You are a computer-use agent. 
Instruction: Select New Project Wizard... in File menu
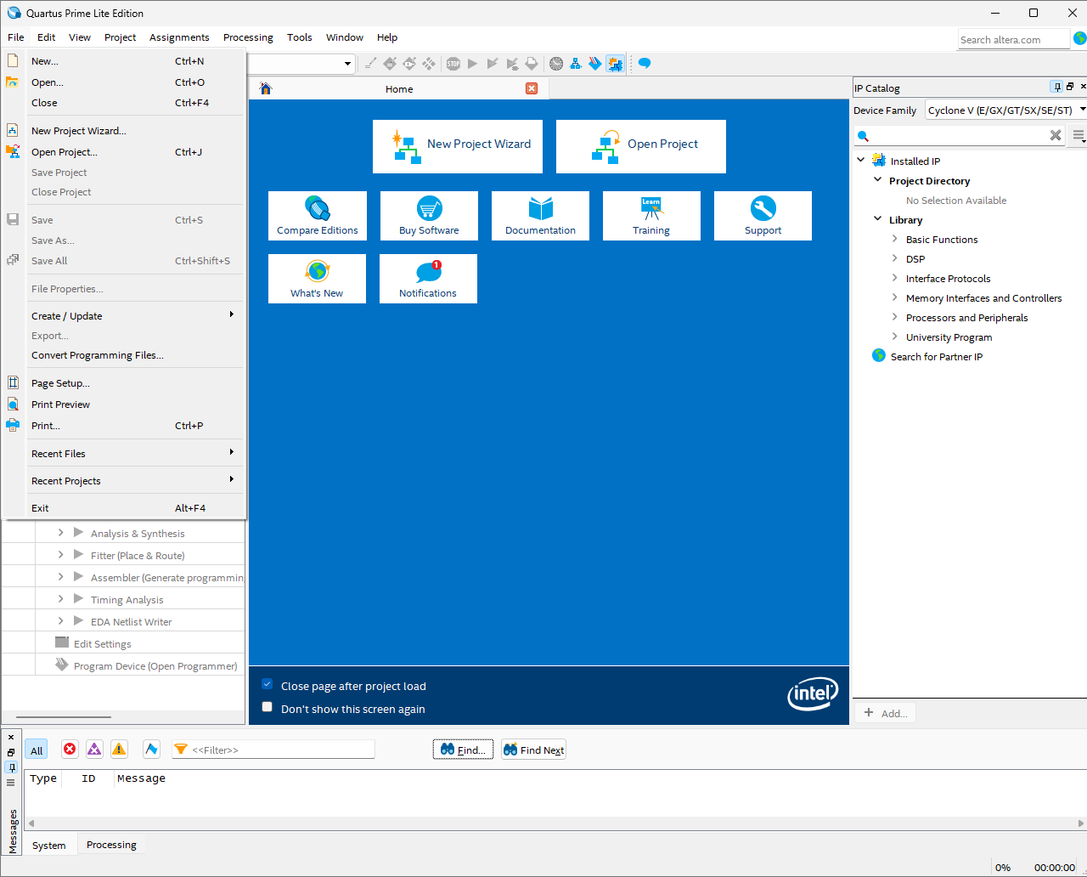click(125, 131)
